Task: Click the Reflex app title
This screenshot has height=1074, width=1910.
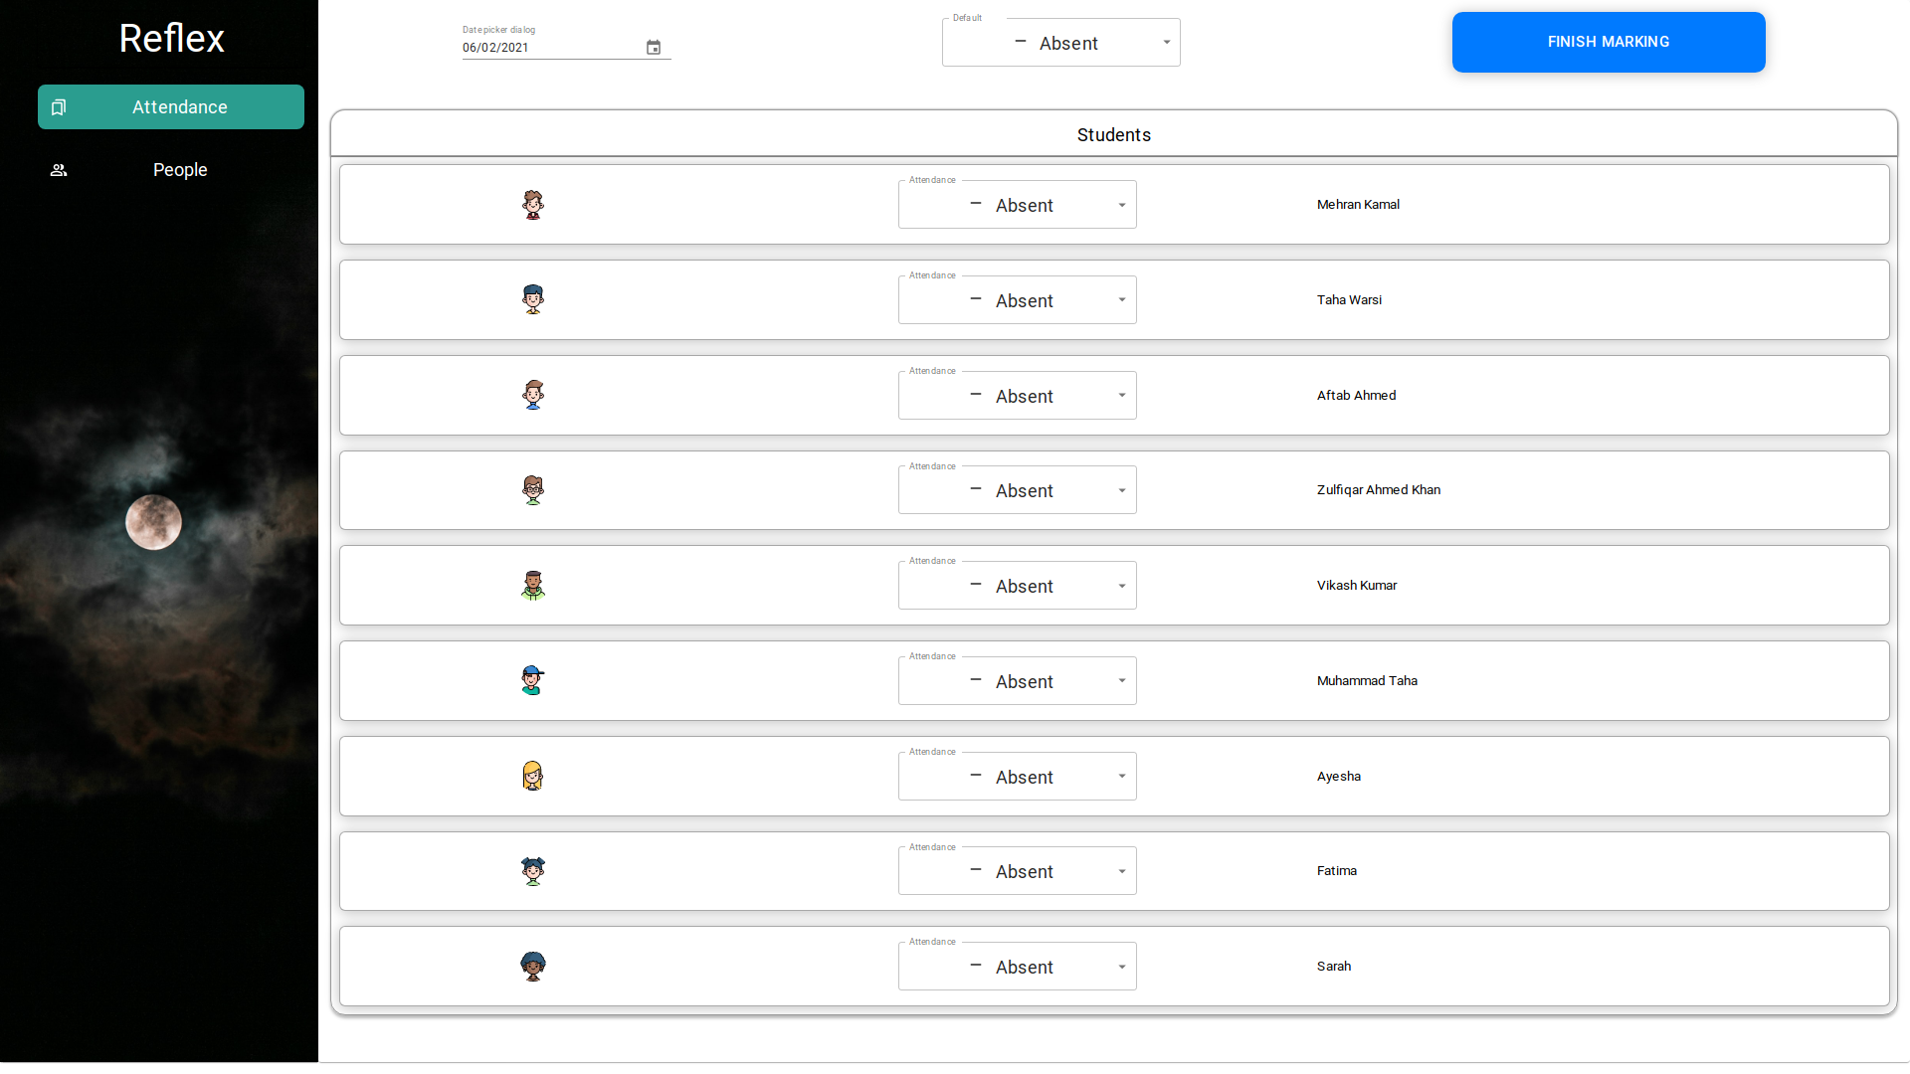Action: 171,39
